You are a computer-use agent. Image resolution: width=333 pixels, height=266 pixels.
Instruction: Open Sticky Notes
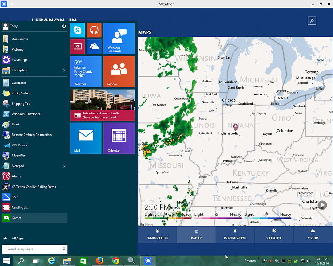35,93
